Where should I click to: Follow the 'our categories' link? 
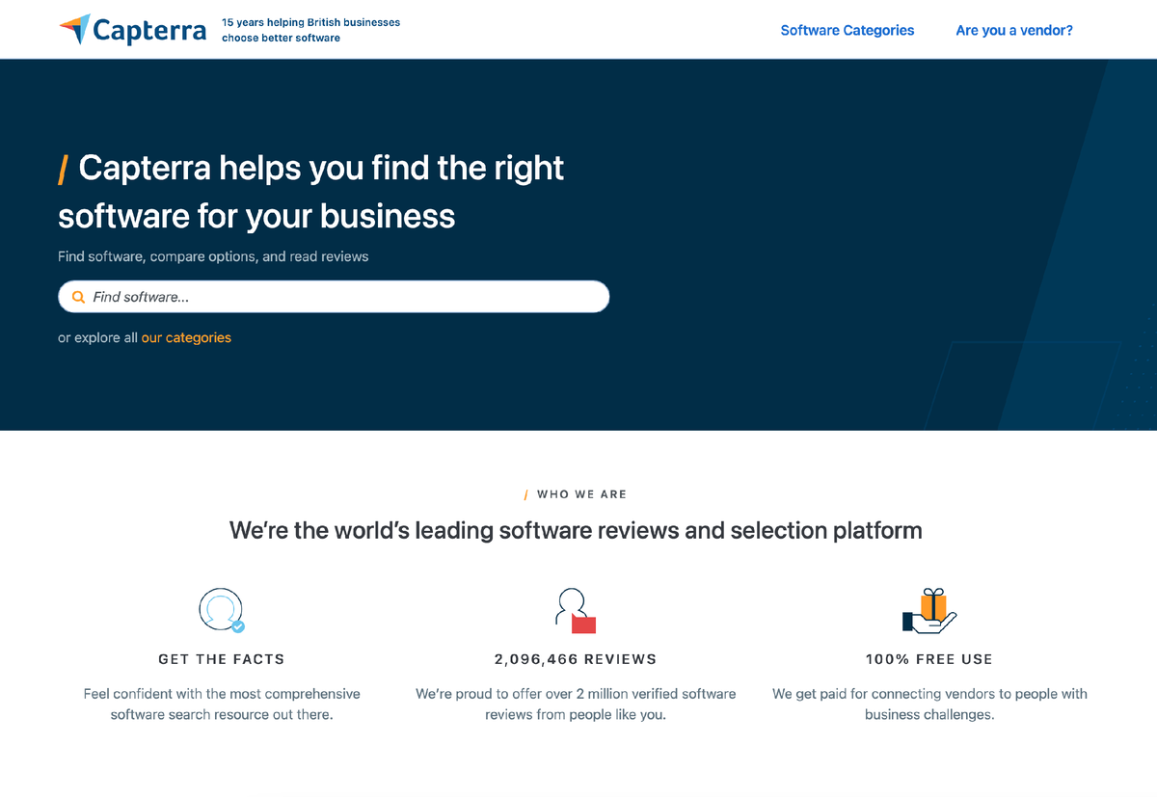186,337
